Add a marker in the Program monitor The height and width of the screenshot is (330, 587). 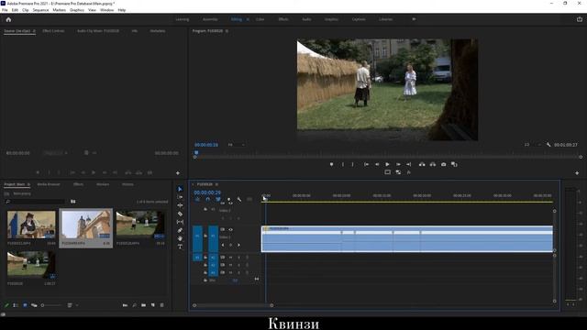[331, 164]
